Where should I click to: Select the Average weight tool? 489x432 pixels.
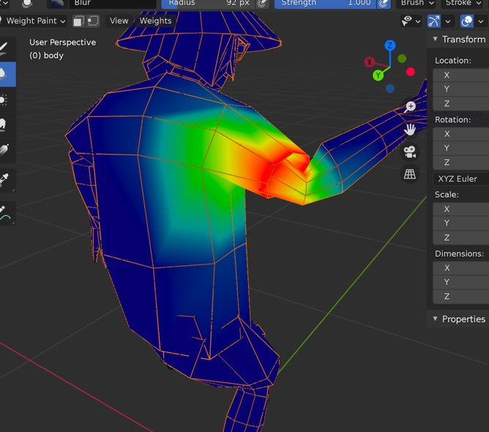6,99
